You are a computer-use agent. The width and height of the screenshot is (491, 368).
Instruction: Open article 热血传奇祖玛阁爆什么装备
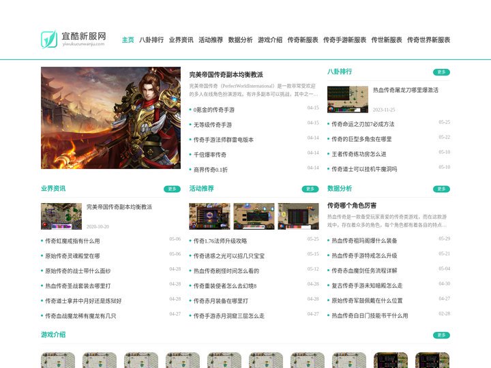[364, 241]
